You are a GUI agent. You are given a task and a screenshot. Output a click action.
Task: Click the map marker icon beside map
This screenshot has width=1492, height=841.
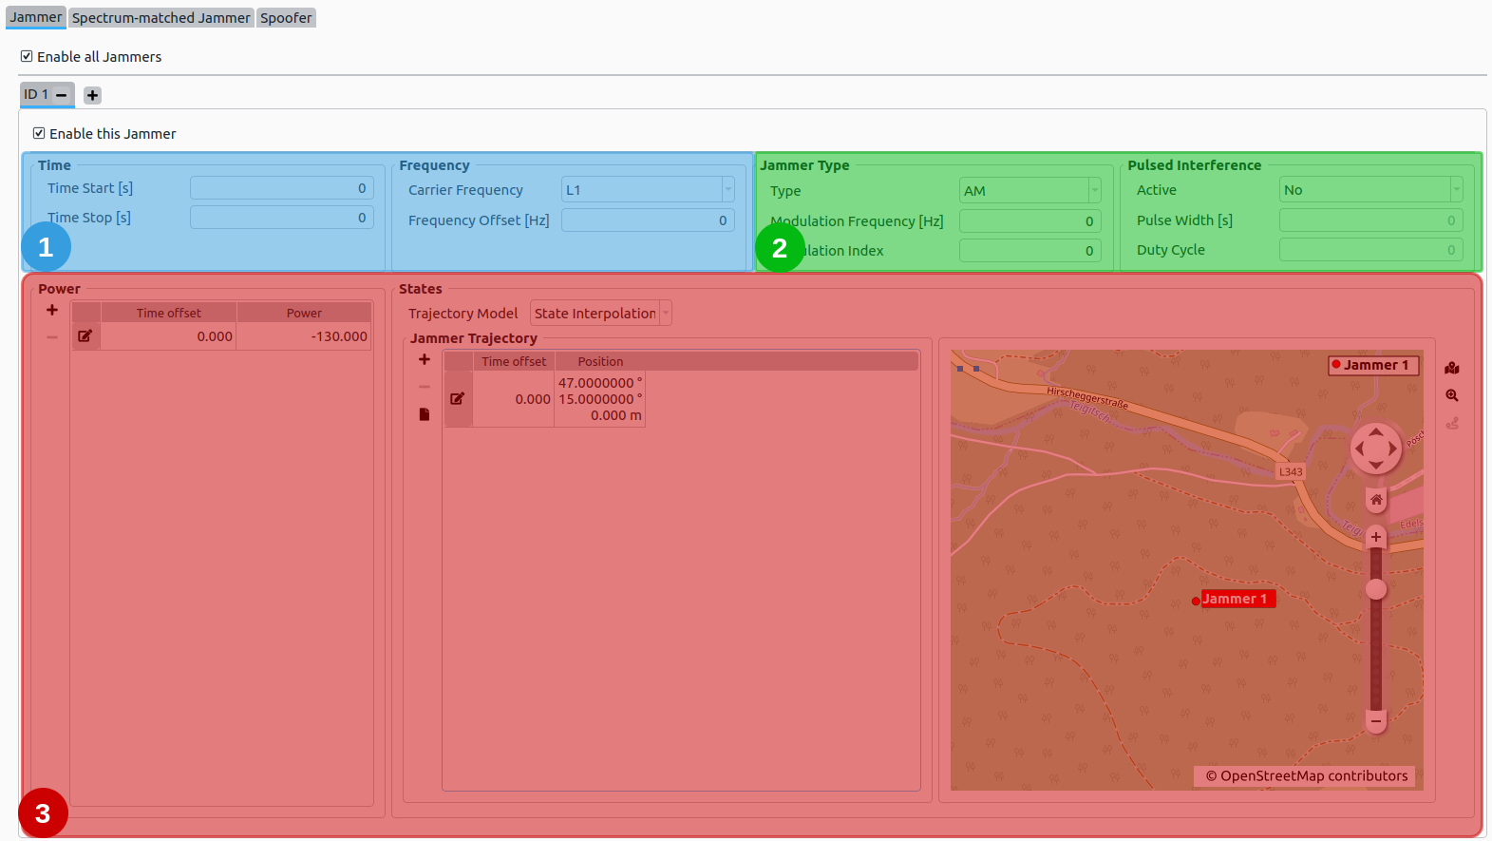pyautogui.click(x=1452, y=368)
